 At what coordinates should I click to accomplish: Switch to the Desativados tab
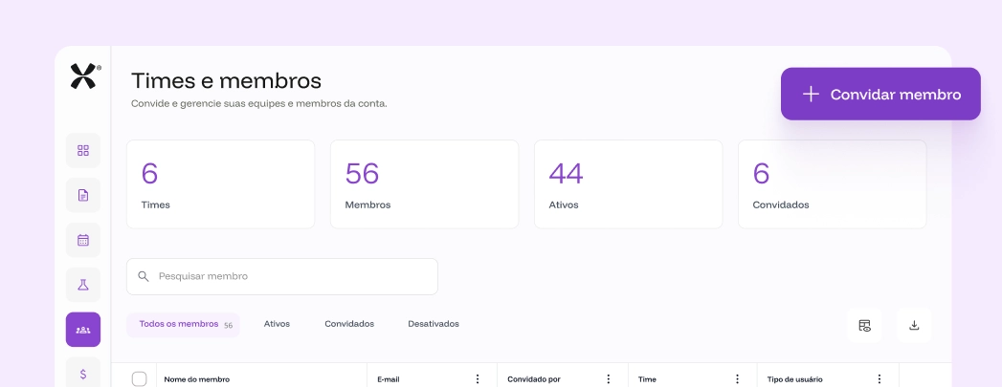[x=434, y=324]
